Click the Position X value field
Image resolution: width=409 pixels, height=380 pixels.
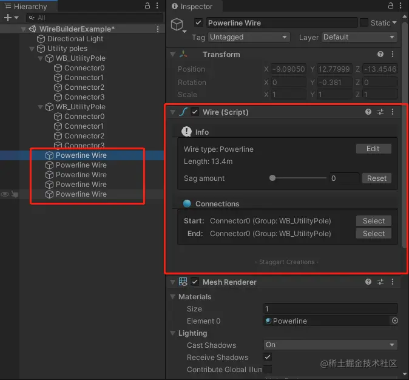(x=288, y=69)
